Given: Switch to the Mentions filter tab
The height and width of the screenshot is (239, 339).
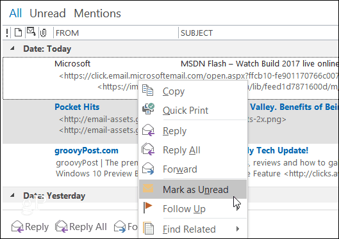Looking at the screenshot, I should pyautogui.click(x=97, y=13).
